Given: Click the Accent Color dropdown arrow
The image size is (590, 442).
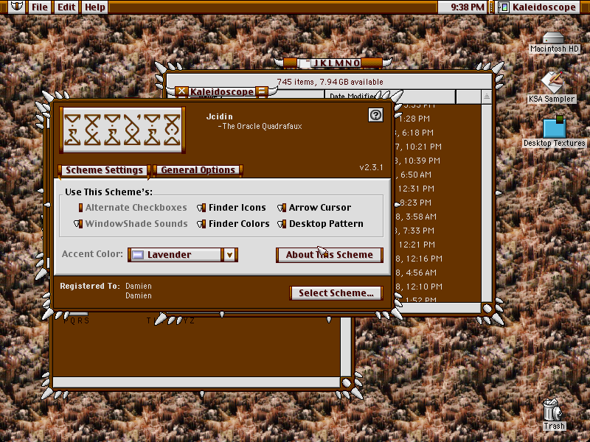Looking at the screenshot, I should pos(229,255).
